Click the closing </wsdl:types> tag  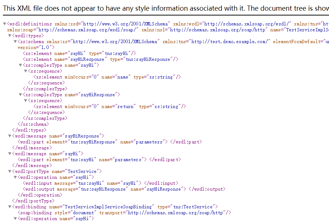tap(29, 130)
